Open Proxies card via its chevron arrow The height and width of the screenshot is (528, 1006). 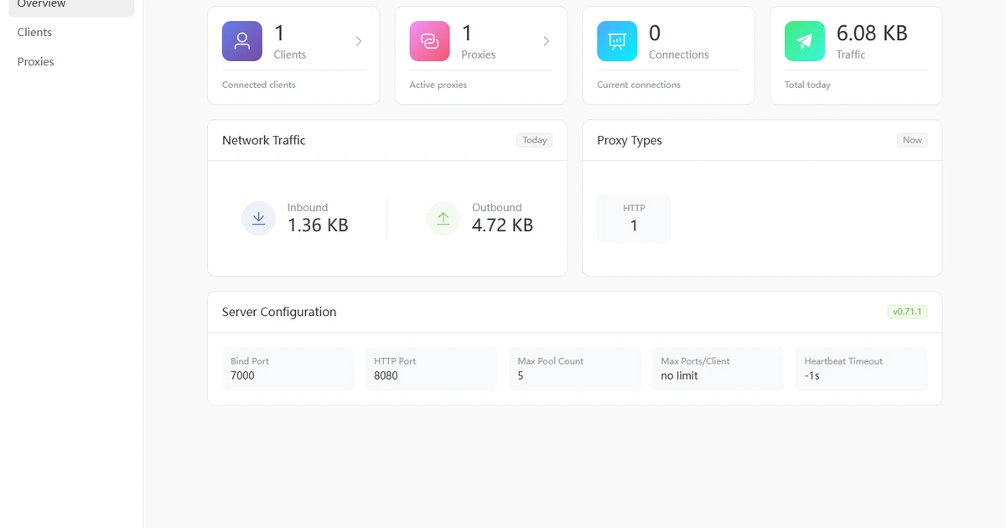pyautogui.click(x=547, y=41)
